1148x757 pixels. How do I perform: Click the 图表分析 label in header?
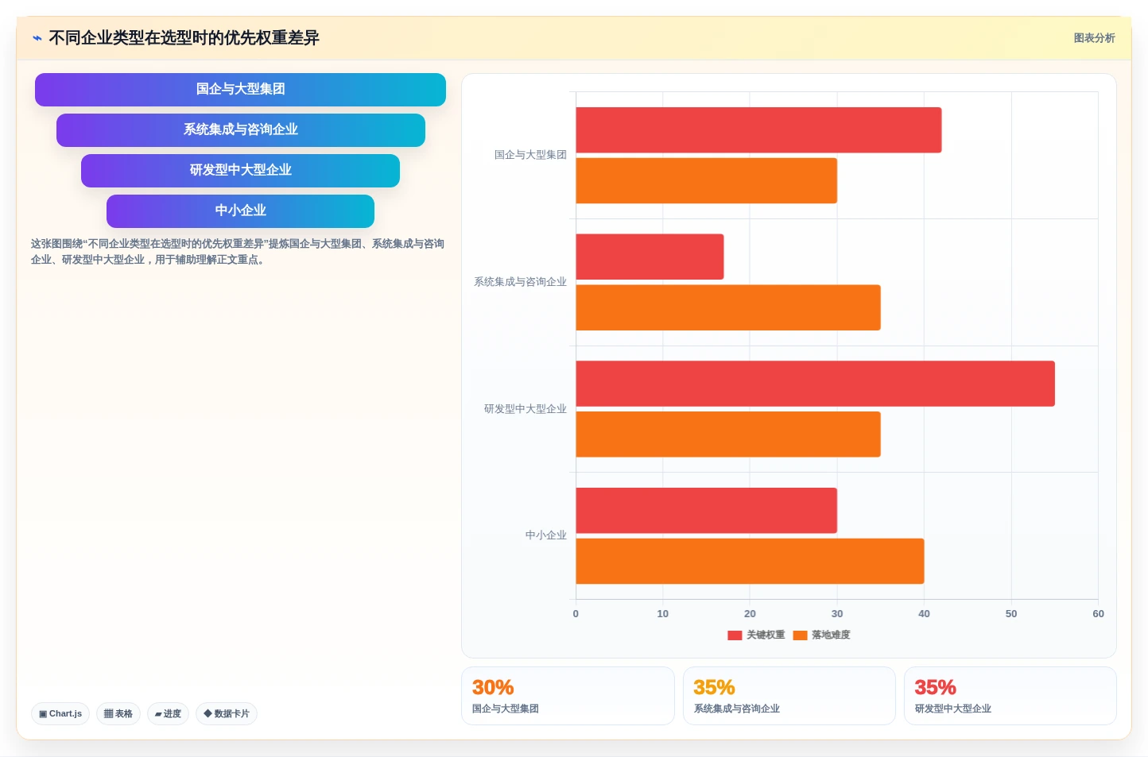pyautogui.click(x=1094, y=38)
